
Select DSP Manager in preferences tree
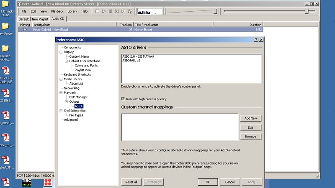tap(78, 97)
